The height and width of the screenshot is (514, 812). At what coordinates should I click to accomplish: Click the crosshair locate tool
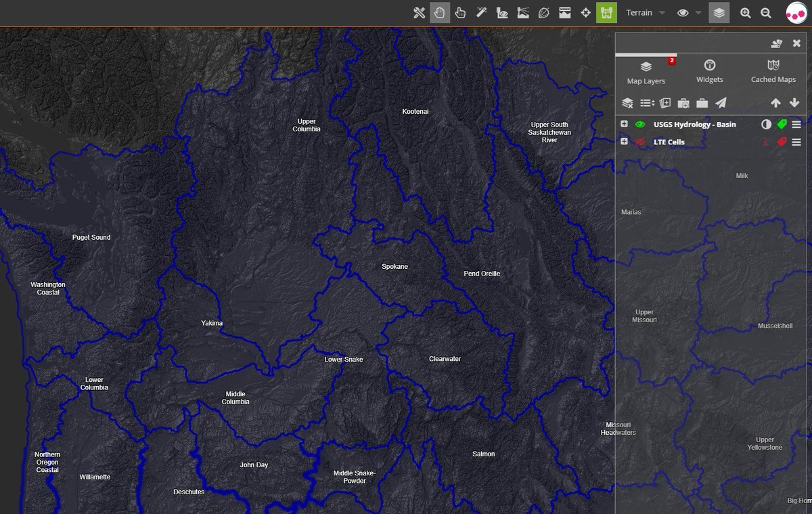586,13
